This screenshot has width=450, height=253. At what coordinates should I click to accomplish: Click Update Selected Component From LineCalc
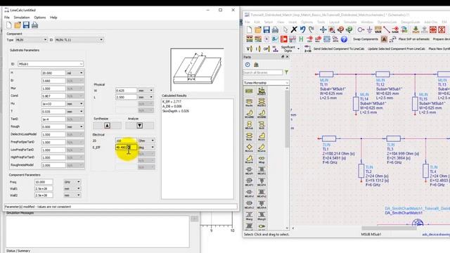(x=397, y=48)
